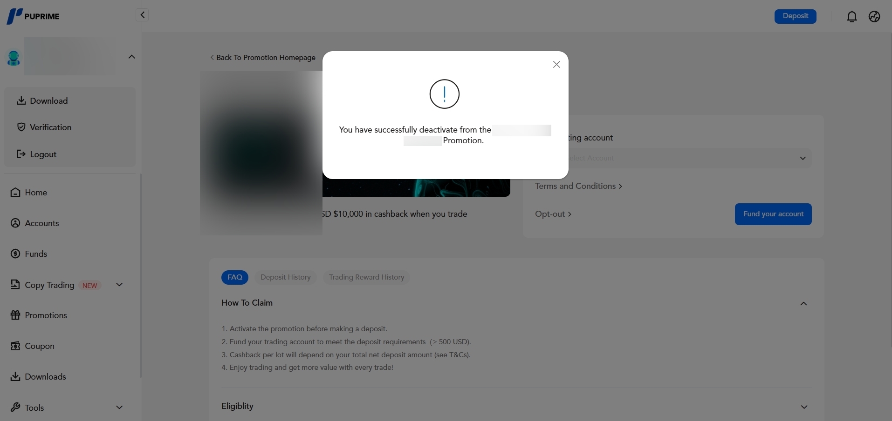Open the Coupon page

tap(33, 346)
